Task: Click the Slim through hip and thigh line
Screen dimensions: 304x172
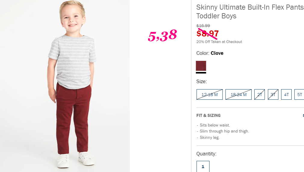Action: [x=223, y=131]
